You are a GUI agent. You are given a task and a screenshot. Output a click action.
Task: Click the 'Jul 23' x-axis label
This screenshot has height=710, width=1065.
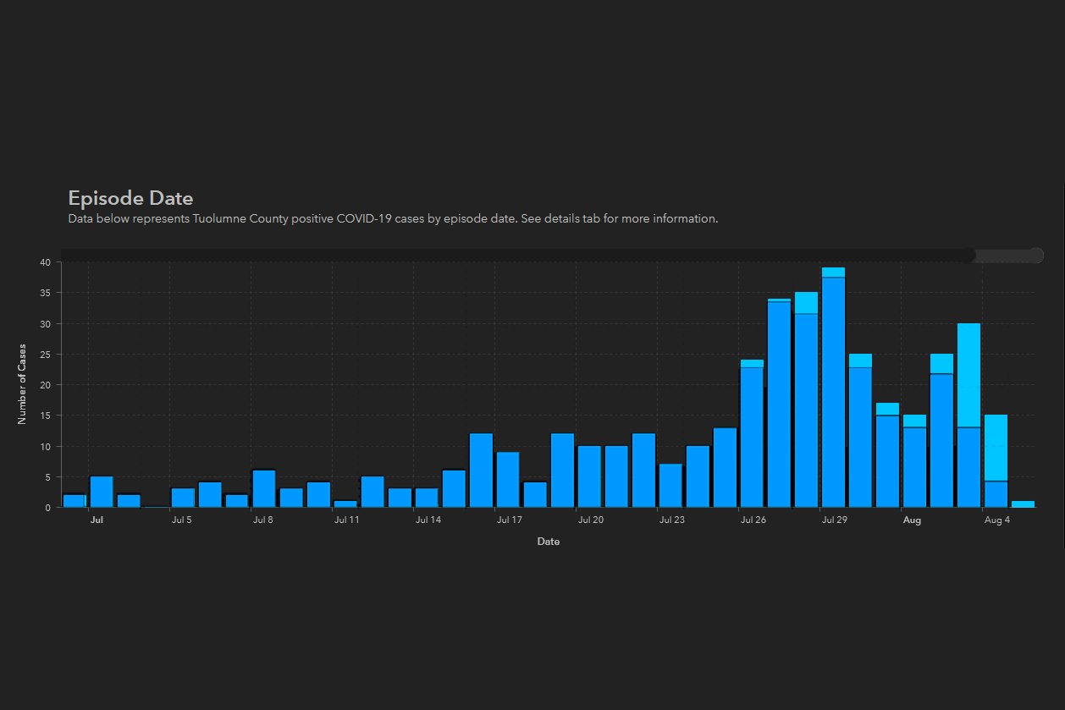671,520
